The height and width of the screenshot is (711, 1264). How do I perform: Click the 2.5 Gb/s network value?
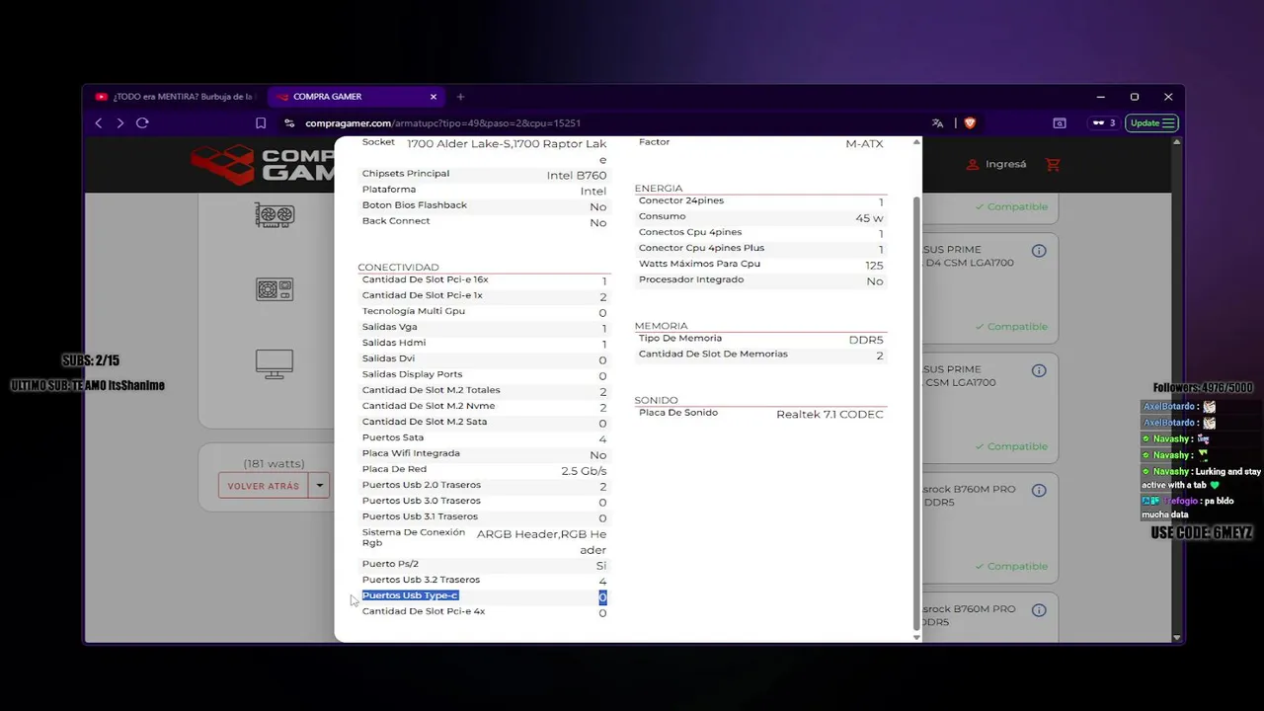[584, 471]
